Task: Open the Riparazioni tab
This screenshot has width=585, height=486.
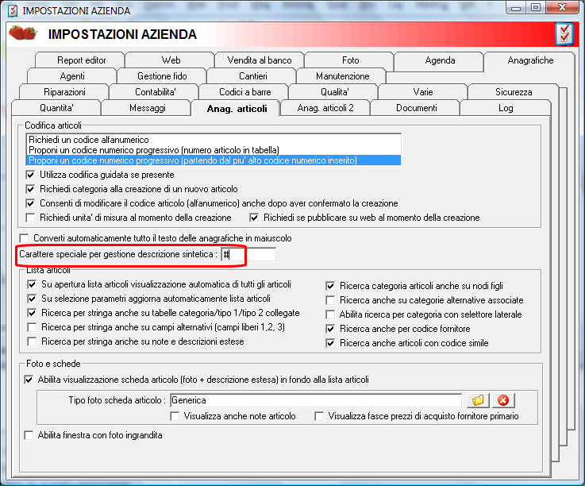Action: coord(64,92)
